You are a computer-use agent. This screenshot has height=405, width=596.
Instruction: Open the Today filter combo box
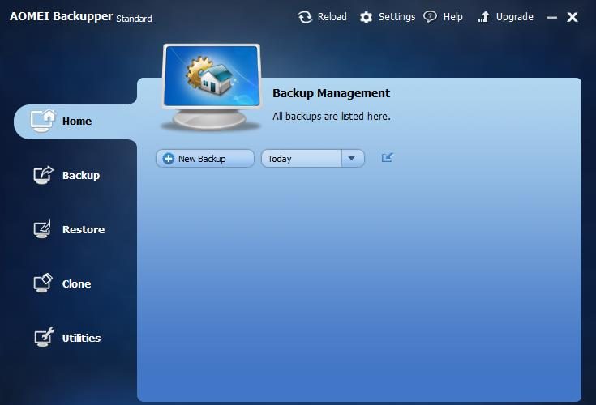[312, 158]
